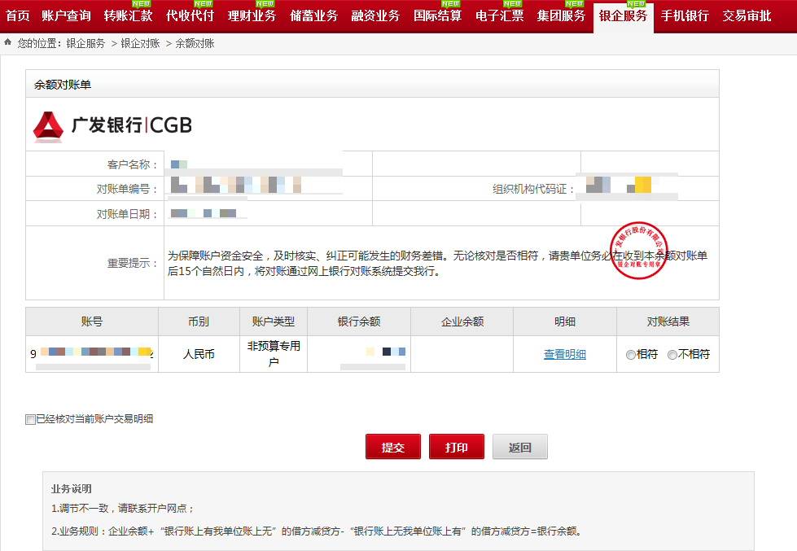Click the NEW badge above 国际结算

tap(451, 3)
